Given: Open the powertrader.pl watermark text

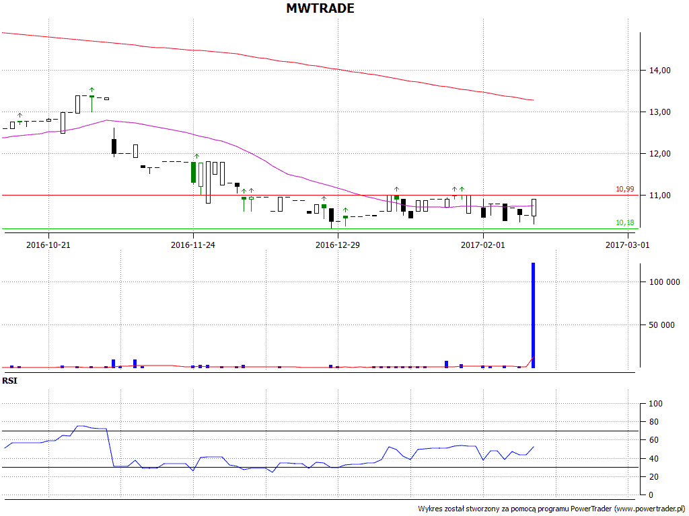Looking at the screenshot, I should tap(551, 509).
